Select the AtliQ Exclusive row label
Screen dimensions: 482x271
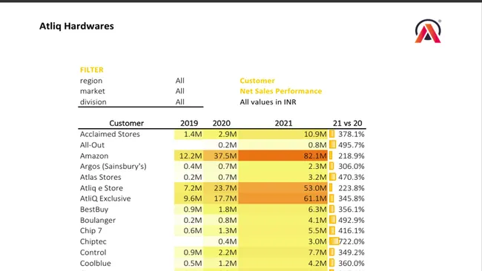[105, 198]
